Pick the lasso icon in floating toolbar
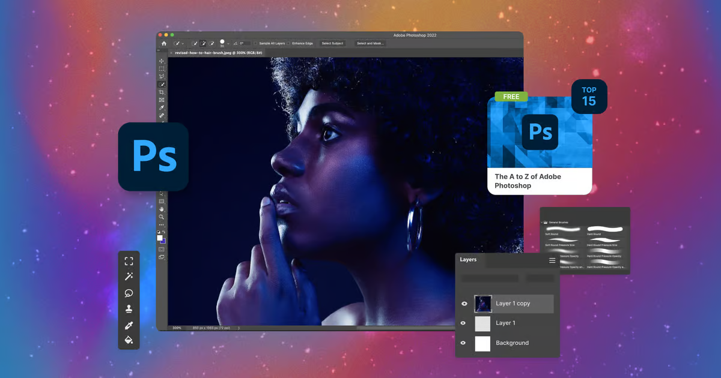Screen dimensions: 721x378 click(x=129, y=293)
